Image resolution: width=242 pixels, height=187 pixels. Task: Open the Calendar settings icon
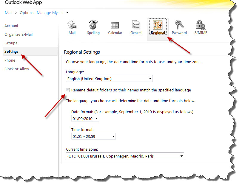point(115,25)
